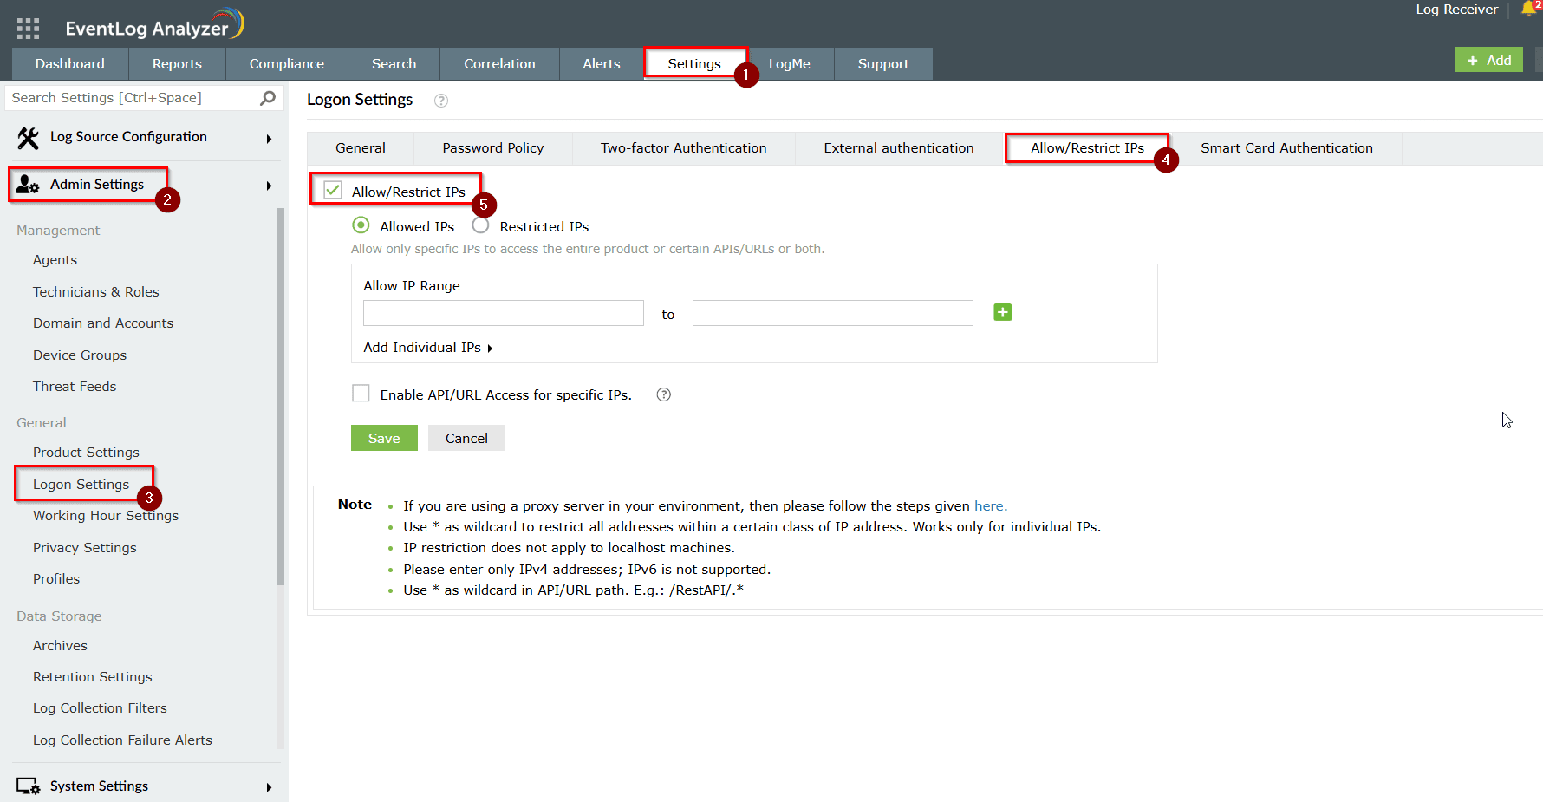Image resolution: width=1543 pixels, height=802 pixels.
Task: Open the apps grid launcher icon
Action: 28,29
